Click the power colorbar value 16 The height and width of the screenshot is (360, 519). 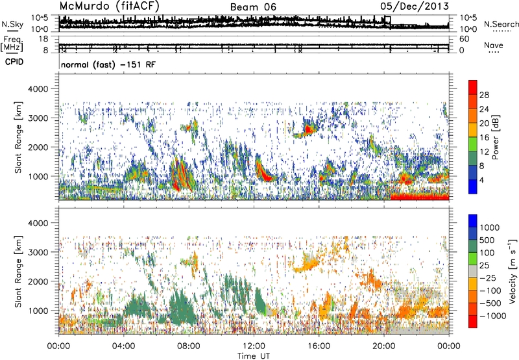coord(484,138)
